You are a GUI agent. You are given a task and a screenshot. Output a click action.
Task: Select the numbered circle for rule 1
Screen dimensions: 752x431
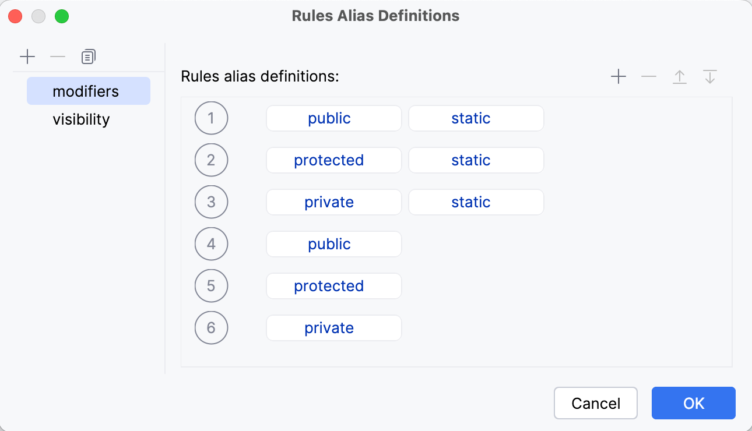coord(211,118)
